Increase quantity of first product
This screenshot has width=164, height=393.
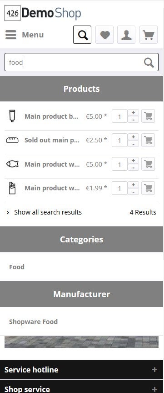pos(133,113)
